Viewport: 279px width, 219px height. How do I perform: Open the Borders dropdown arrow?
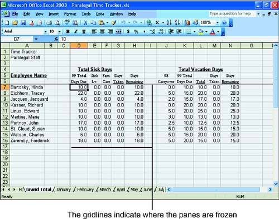coord(194,32)
